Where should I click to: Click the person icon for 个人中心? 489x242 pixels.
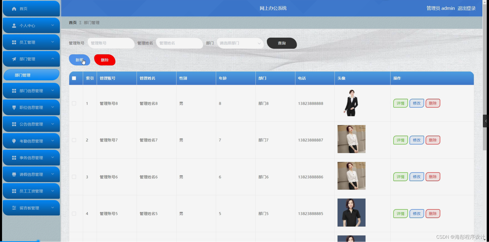(x=14, y=25)
